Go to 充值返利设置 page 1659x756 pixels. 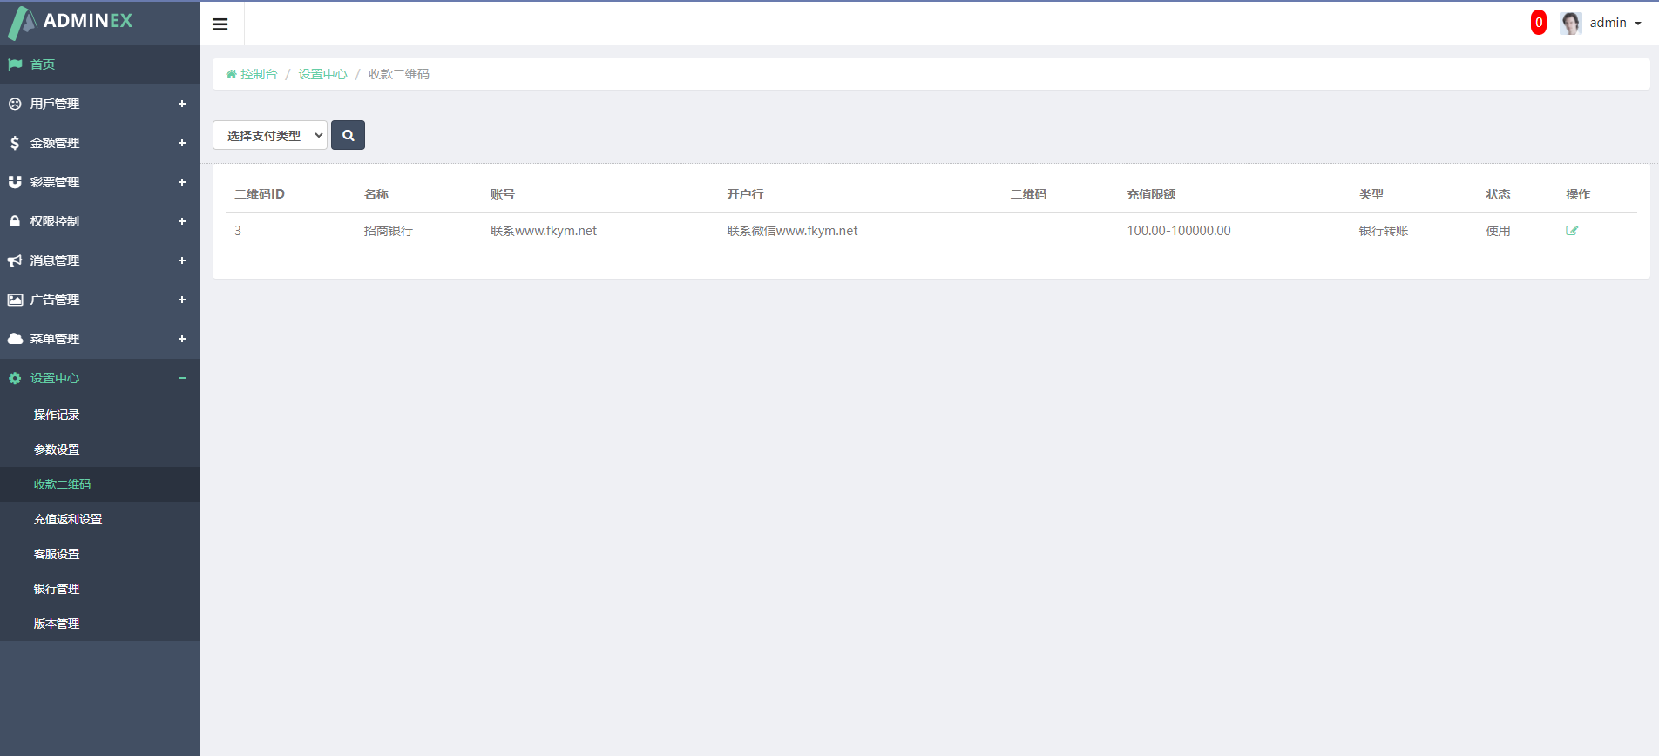(68, 519)
